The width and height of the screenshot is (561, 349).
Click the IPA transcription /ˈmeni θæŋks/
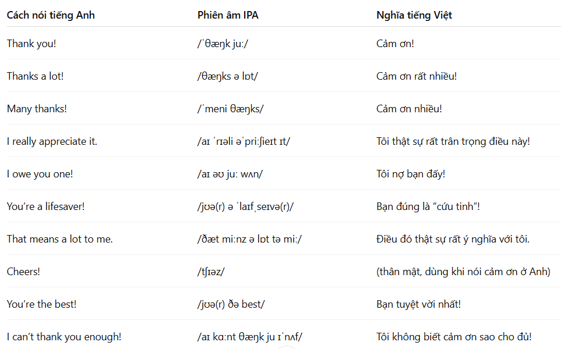(x=231, y=109)
